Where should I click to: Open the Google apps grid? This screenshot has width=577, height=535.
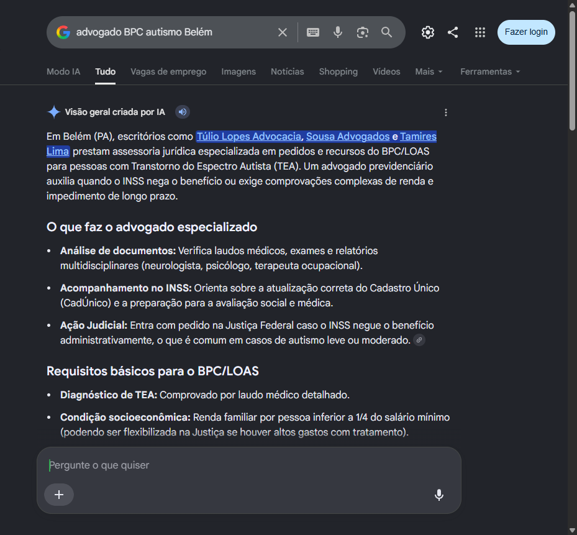coord(480,32)
